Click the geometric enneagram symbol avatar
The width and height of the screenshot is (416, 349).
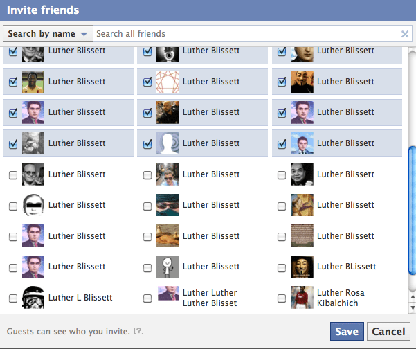168,82
